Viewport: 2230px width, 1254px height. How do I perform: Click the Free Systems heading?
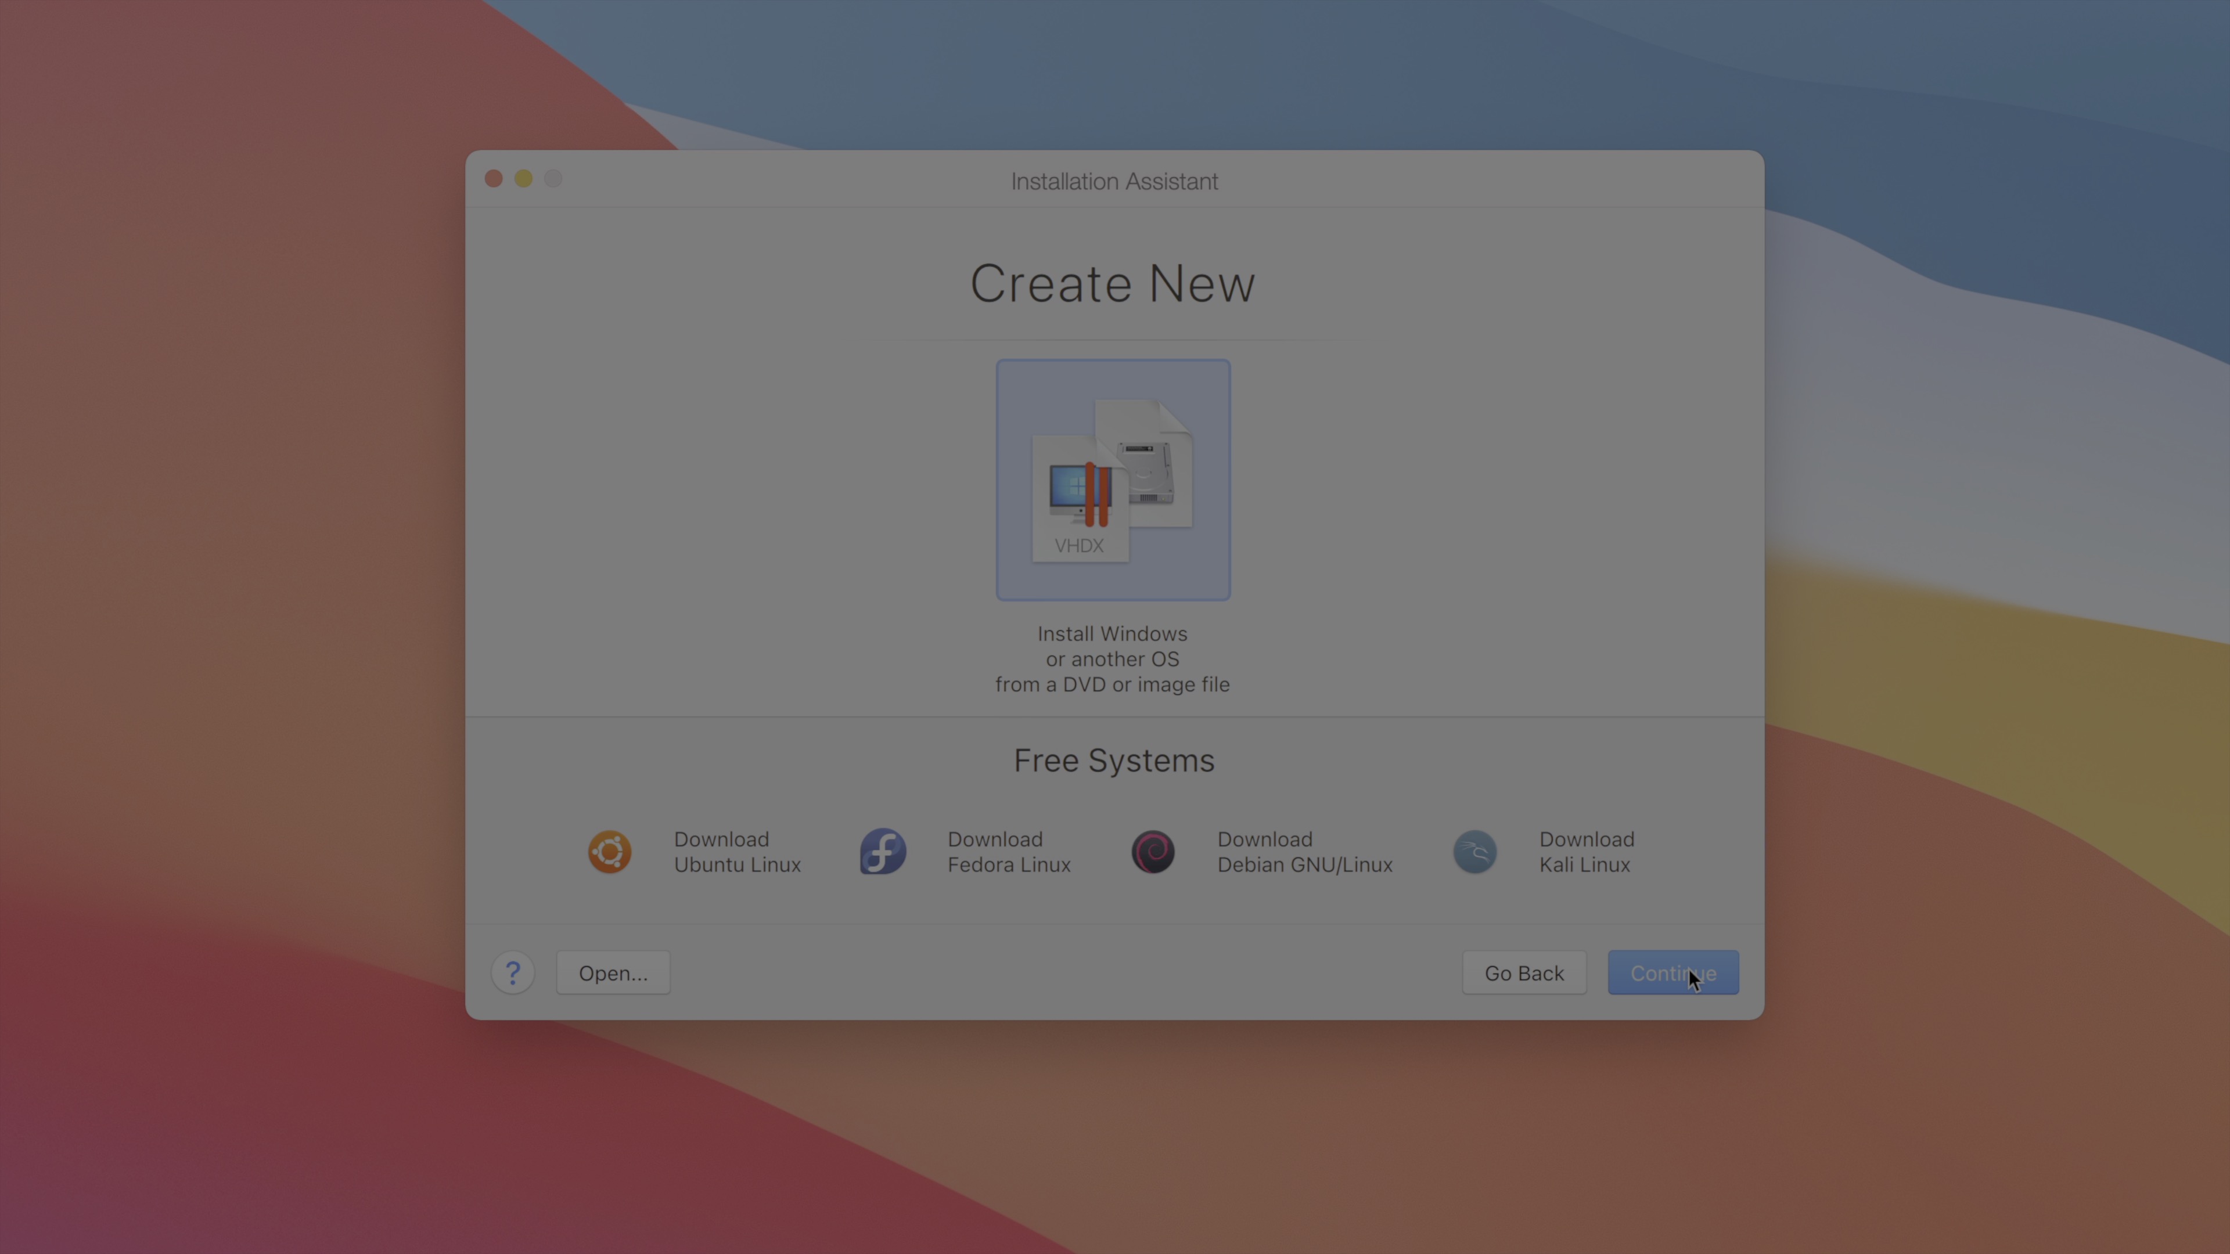1114,761
